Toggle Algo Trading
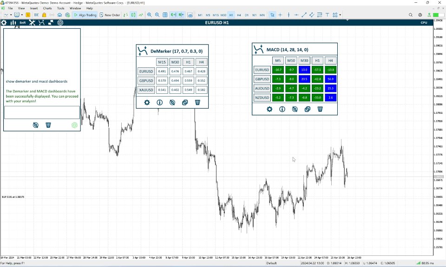 pyautogui.click(x=85, y=15)
